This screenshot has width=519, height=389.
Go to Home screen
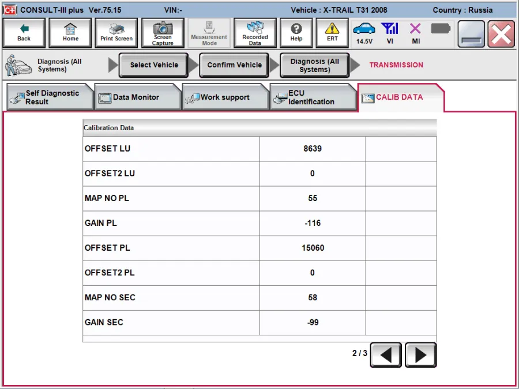pyautogui.click(x=70, y=33)
